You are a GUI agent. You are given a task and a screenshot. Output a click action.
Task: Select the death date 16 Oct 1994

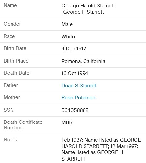75,73
